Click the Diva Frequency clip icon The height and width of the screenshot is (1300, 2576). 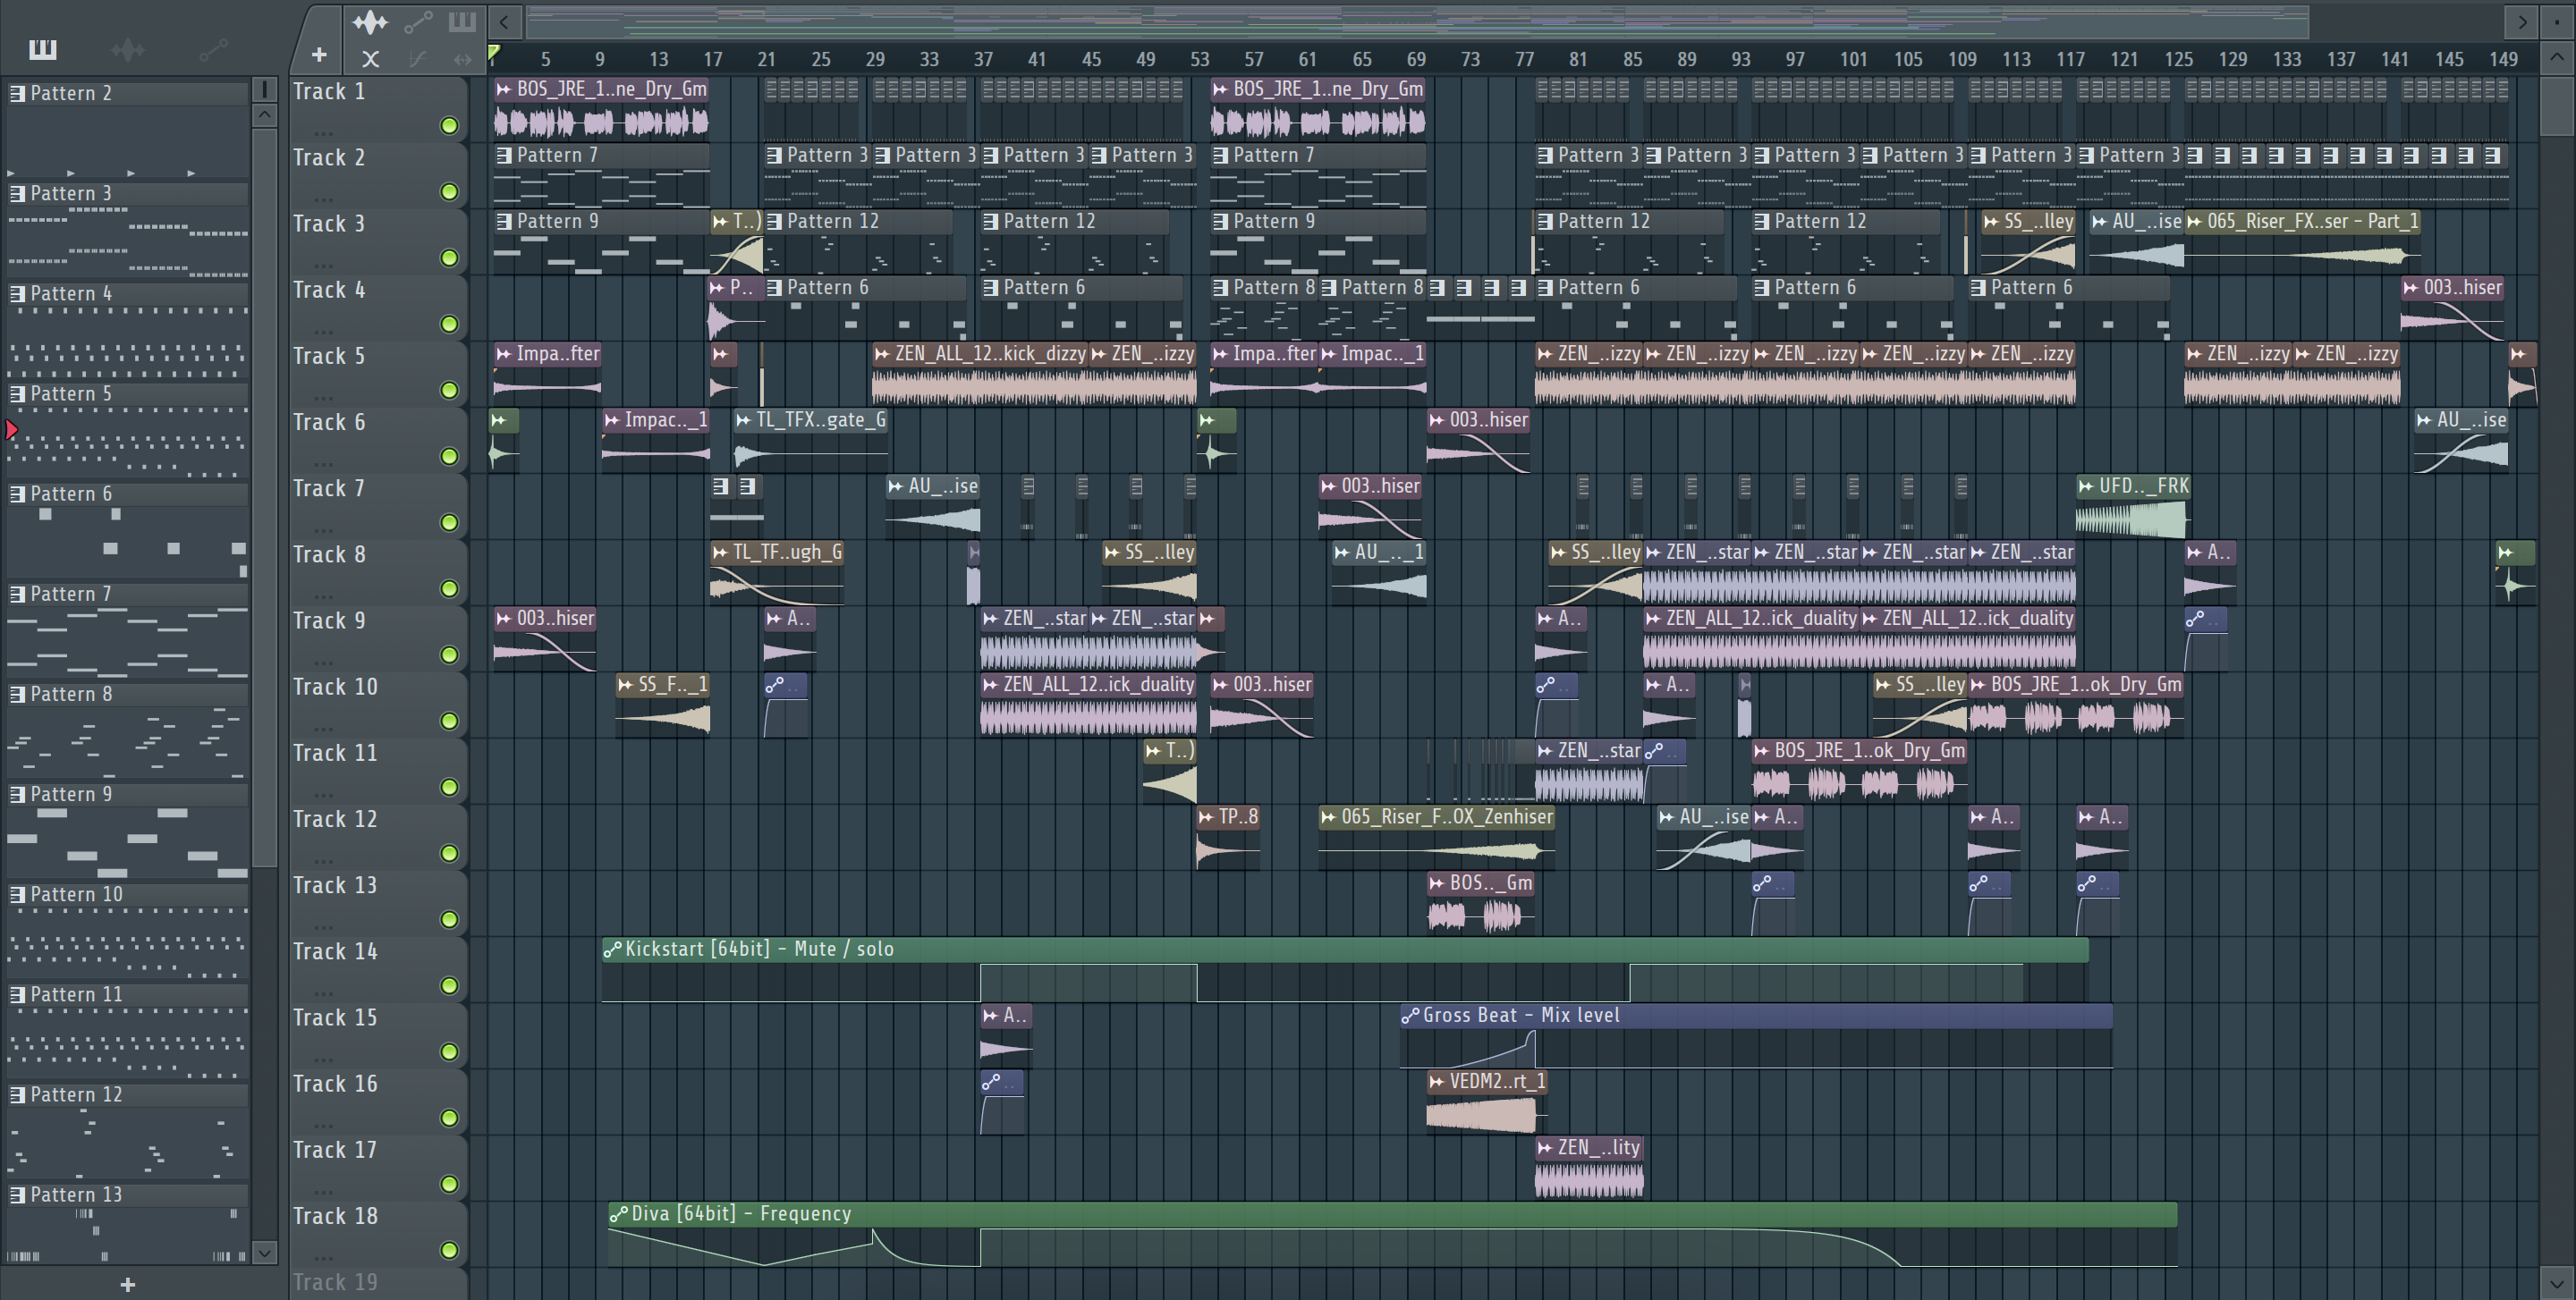click(x=619, y=1213)
